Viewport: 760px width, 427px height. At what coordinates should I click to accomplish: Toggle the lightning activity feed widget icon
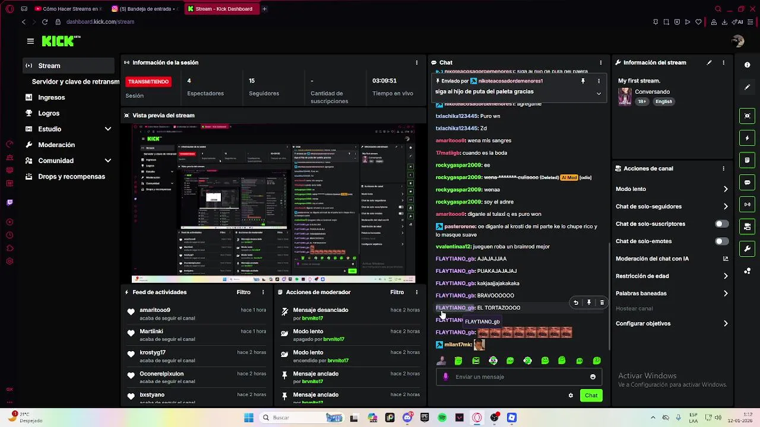pos(747,138)
